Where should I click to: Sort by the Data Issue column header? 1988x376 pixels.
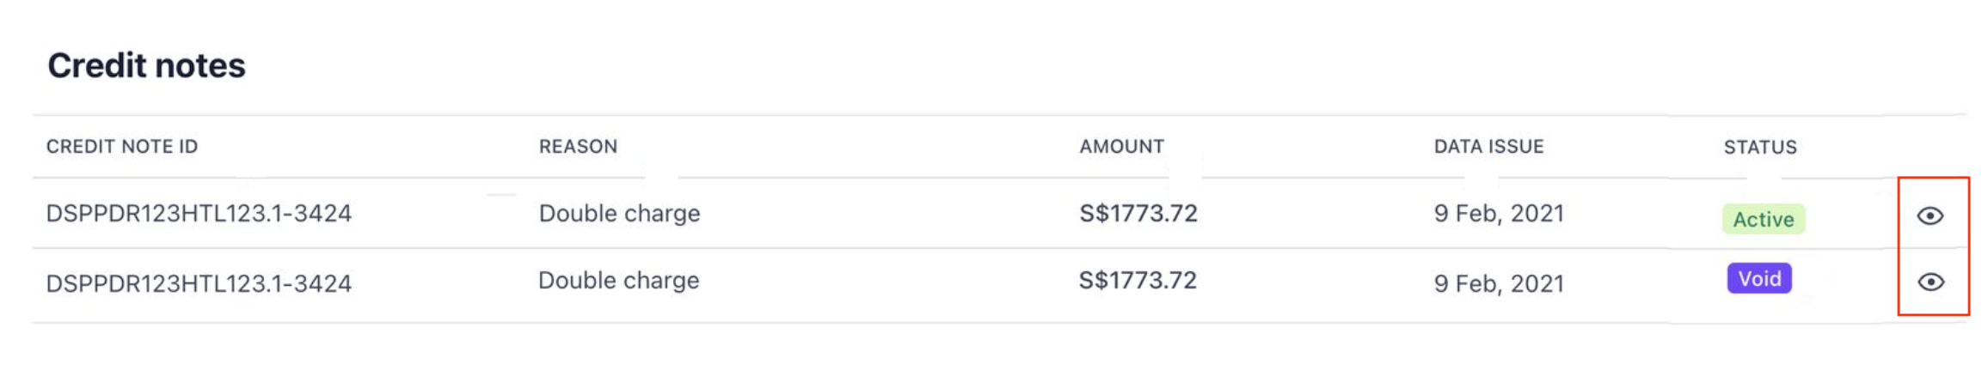[x=1488, y=147]
